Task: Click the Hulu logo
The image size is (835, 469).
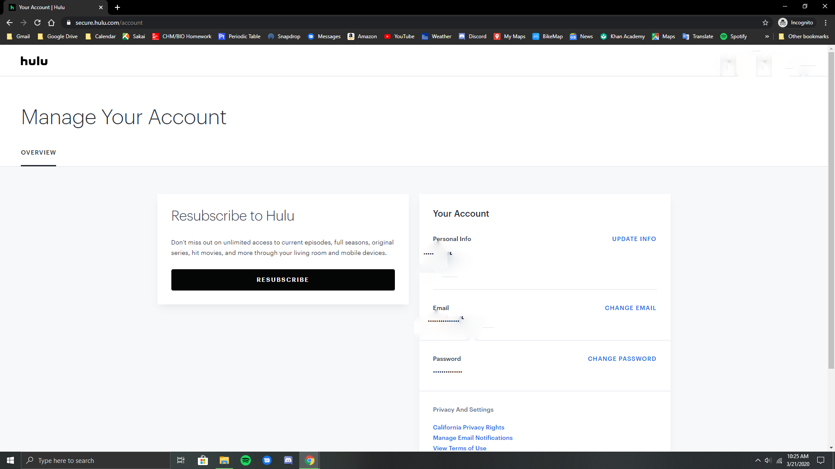Action: [34, 61]
